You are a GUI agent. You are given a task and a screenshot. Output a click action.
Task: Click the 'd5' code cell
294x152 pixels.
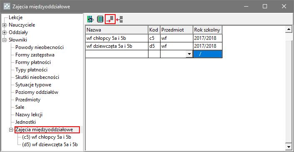click(x=154, y=46)
